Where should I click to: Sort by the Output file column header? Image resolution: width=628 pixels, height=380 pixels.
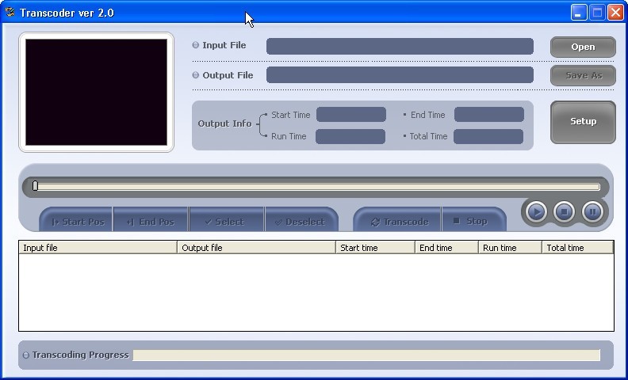coord(256,248)
